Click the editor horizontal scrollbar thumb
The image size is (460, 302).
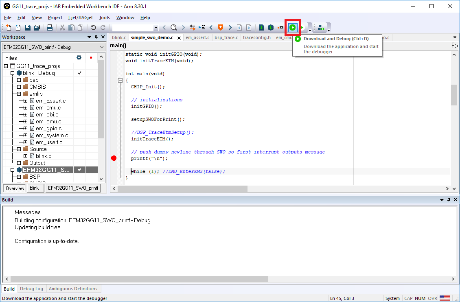pyautogui.click(x=183, y=189)
